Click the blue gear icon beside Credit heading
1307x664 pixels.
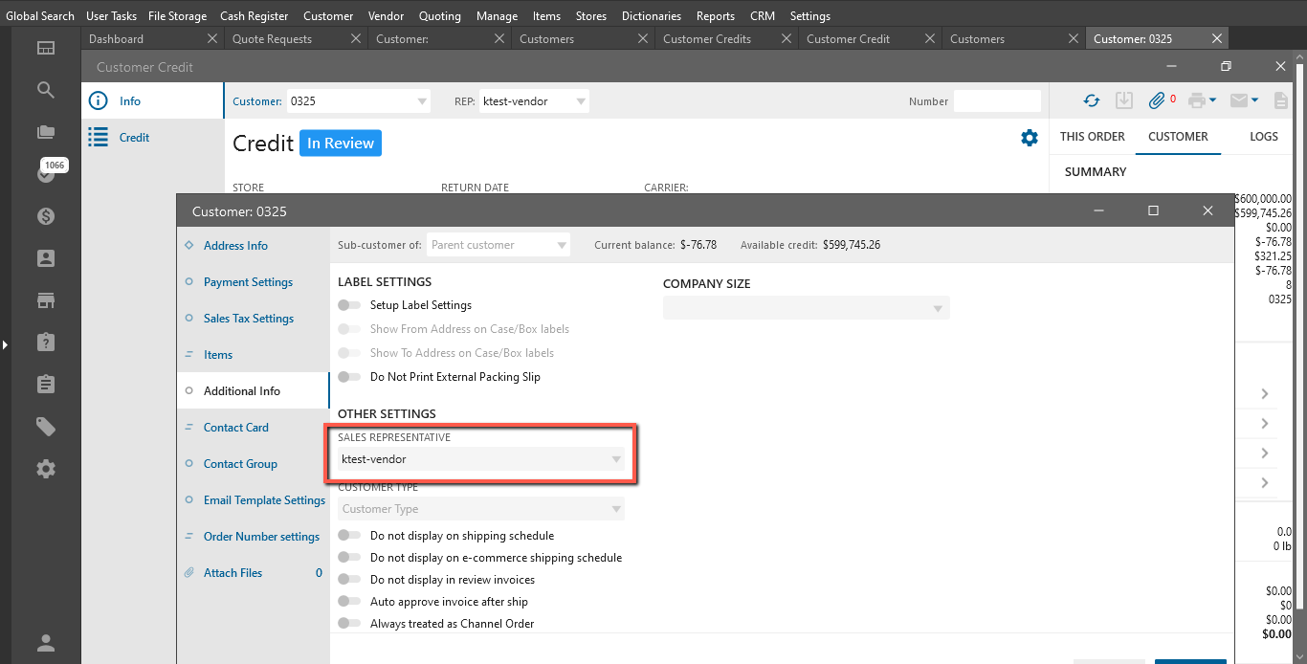pyautogui.click(x=1030, y=138)
